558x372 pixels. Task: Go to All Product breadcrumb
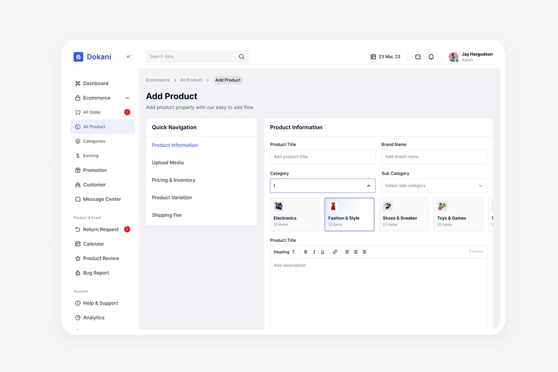(x=191, y=80)
